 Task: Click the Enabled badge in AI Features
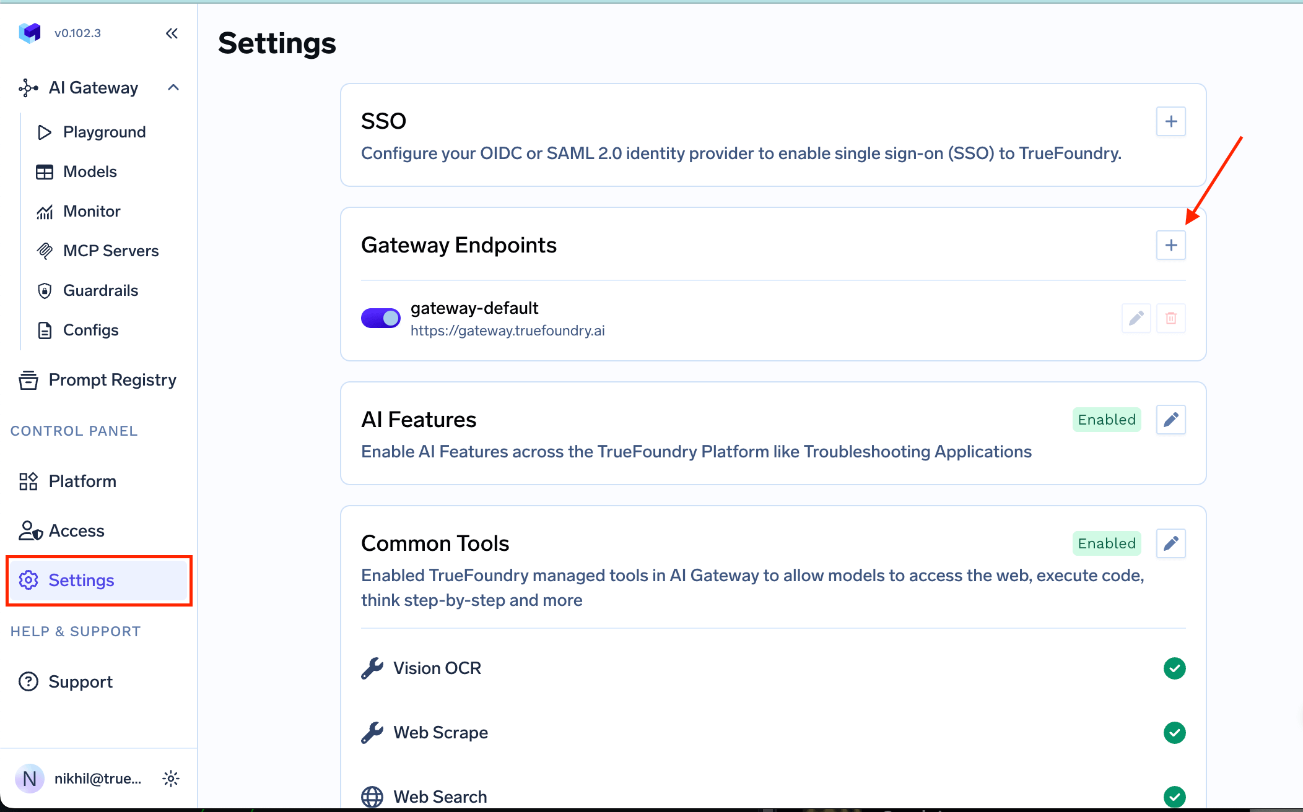coord(1106,420)
